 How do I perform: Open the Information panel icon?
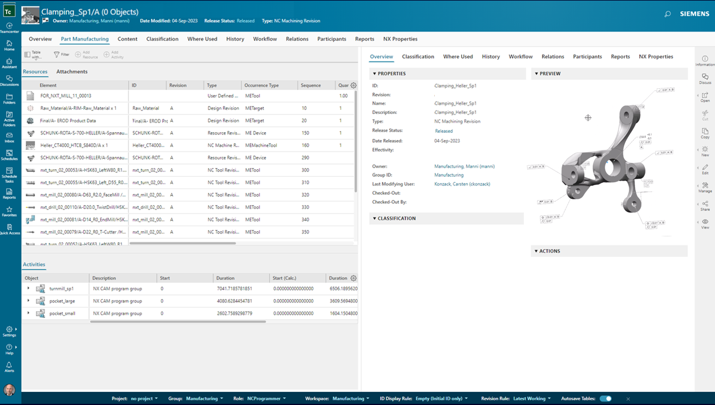tap(705, 60)
